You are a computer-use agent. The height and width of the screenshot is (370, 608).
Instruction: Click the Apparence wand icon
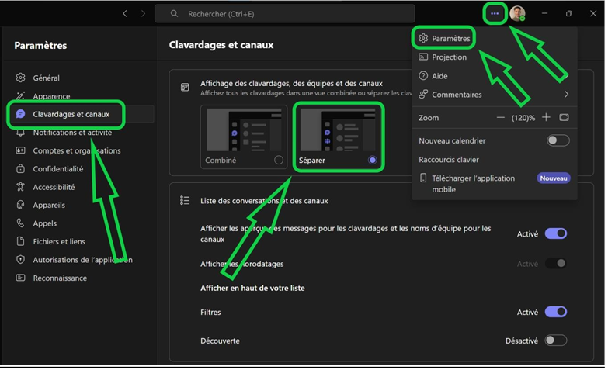pyautogui.click(x=20, y=95)
